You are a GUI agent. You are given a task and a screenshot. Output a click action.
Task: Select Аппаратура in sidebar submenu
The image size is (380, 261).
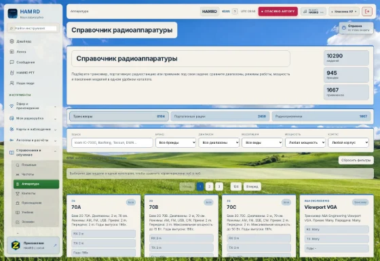click(36, 184)
